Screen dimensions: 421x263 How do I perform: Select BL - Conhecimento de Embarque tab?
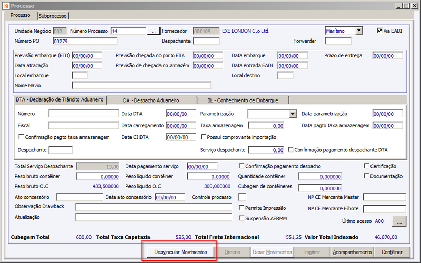(x=243, y=100)
